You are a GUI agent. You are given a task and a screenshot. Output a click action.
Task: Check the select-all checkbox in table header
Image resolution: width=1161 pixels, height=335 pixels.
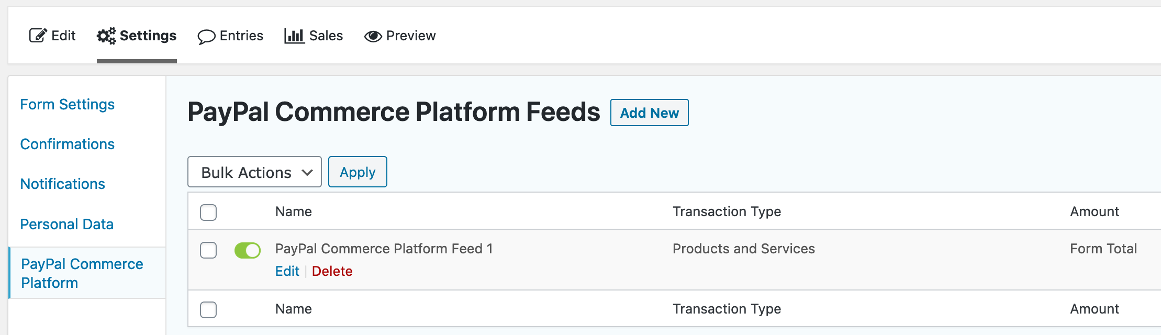tap(208, 213)
